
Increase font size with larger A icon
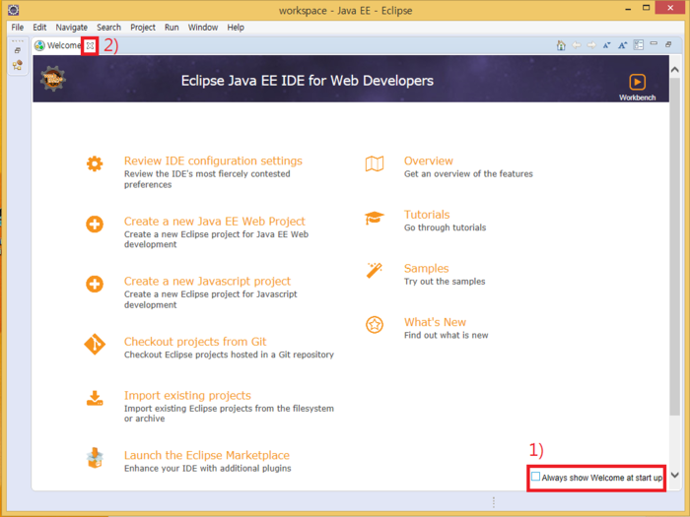(622, 45)
